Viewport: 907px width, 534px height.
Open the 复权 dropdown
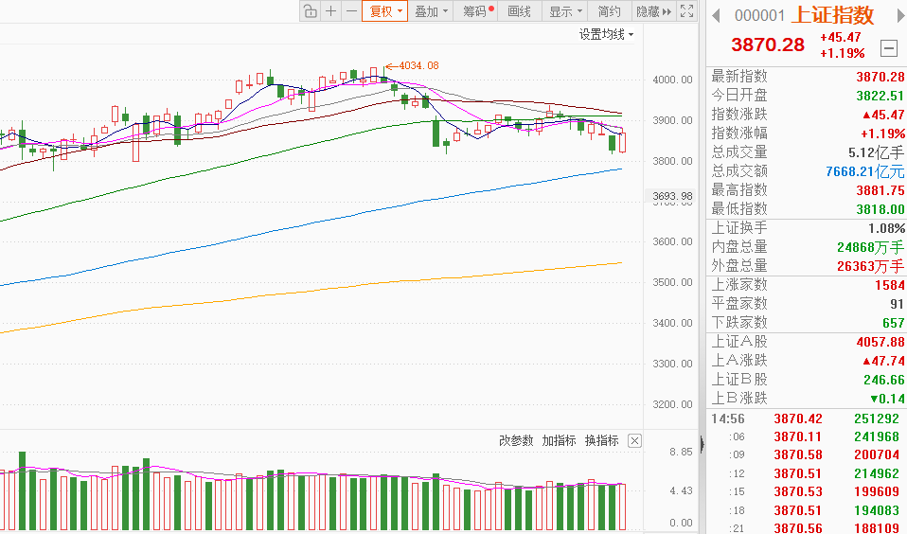(x=386, y=11)
